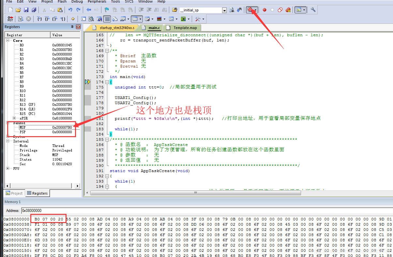Open Configuration wrench icon
The height and width of the screenshot is (257, 393).
pos(313,10)
